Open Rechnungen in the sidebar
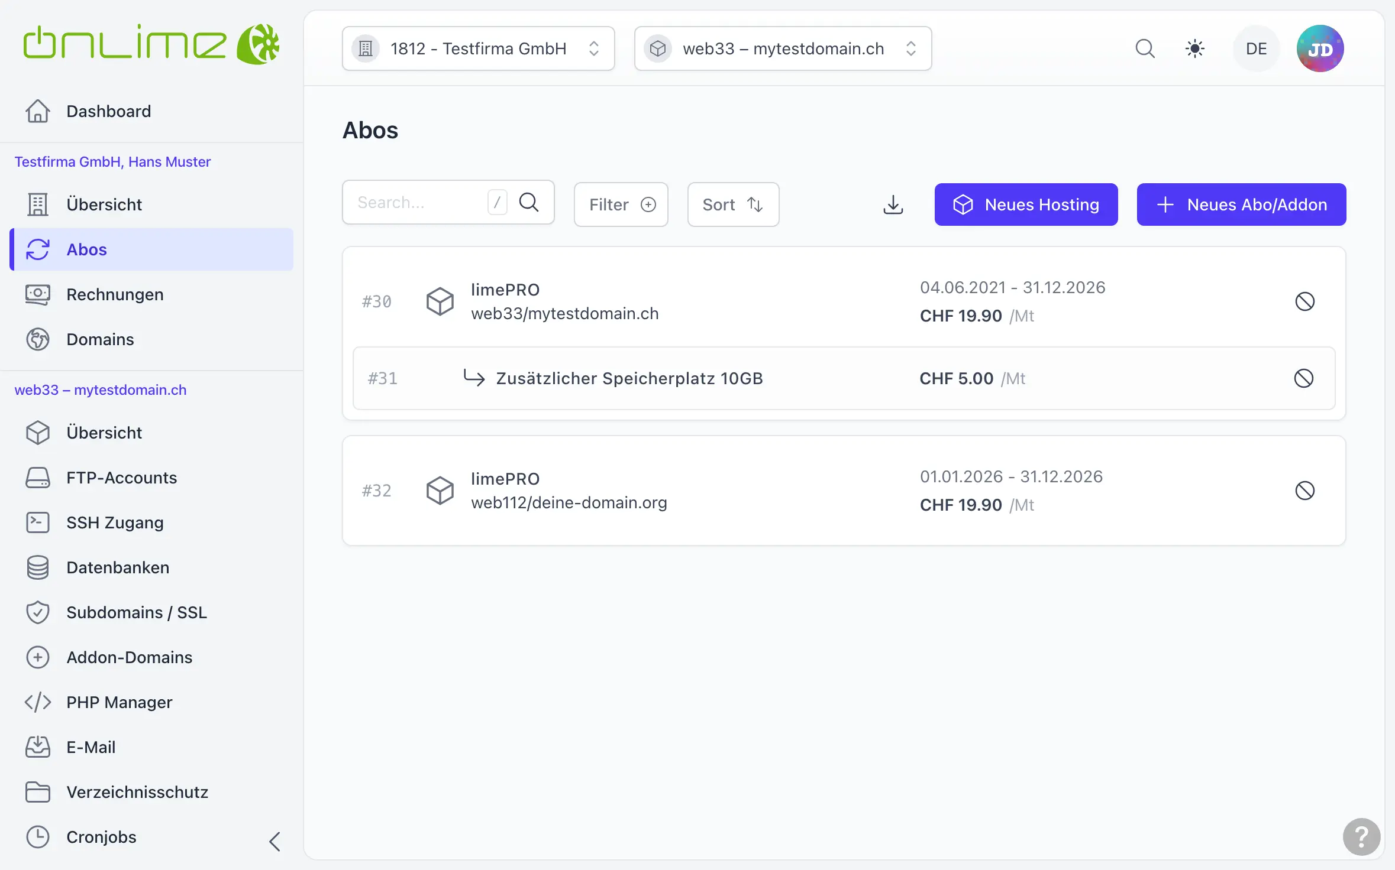Screen dimensions: 1395x870 [151, 294]
